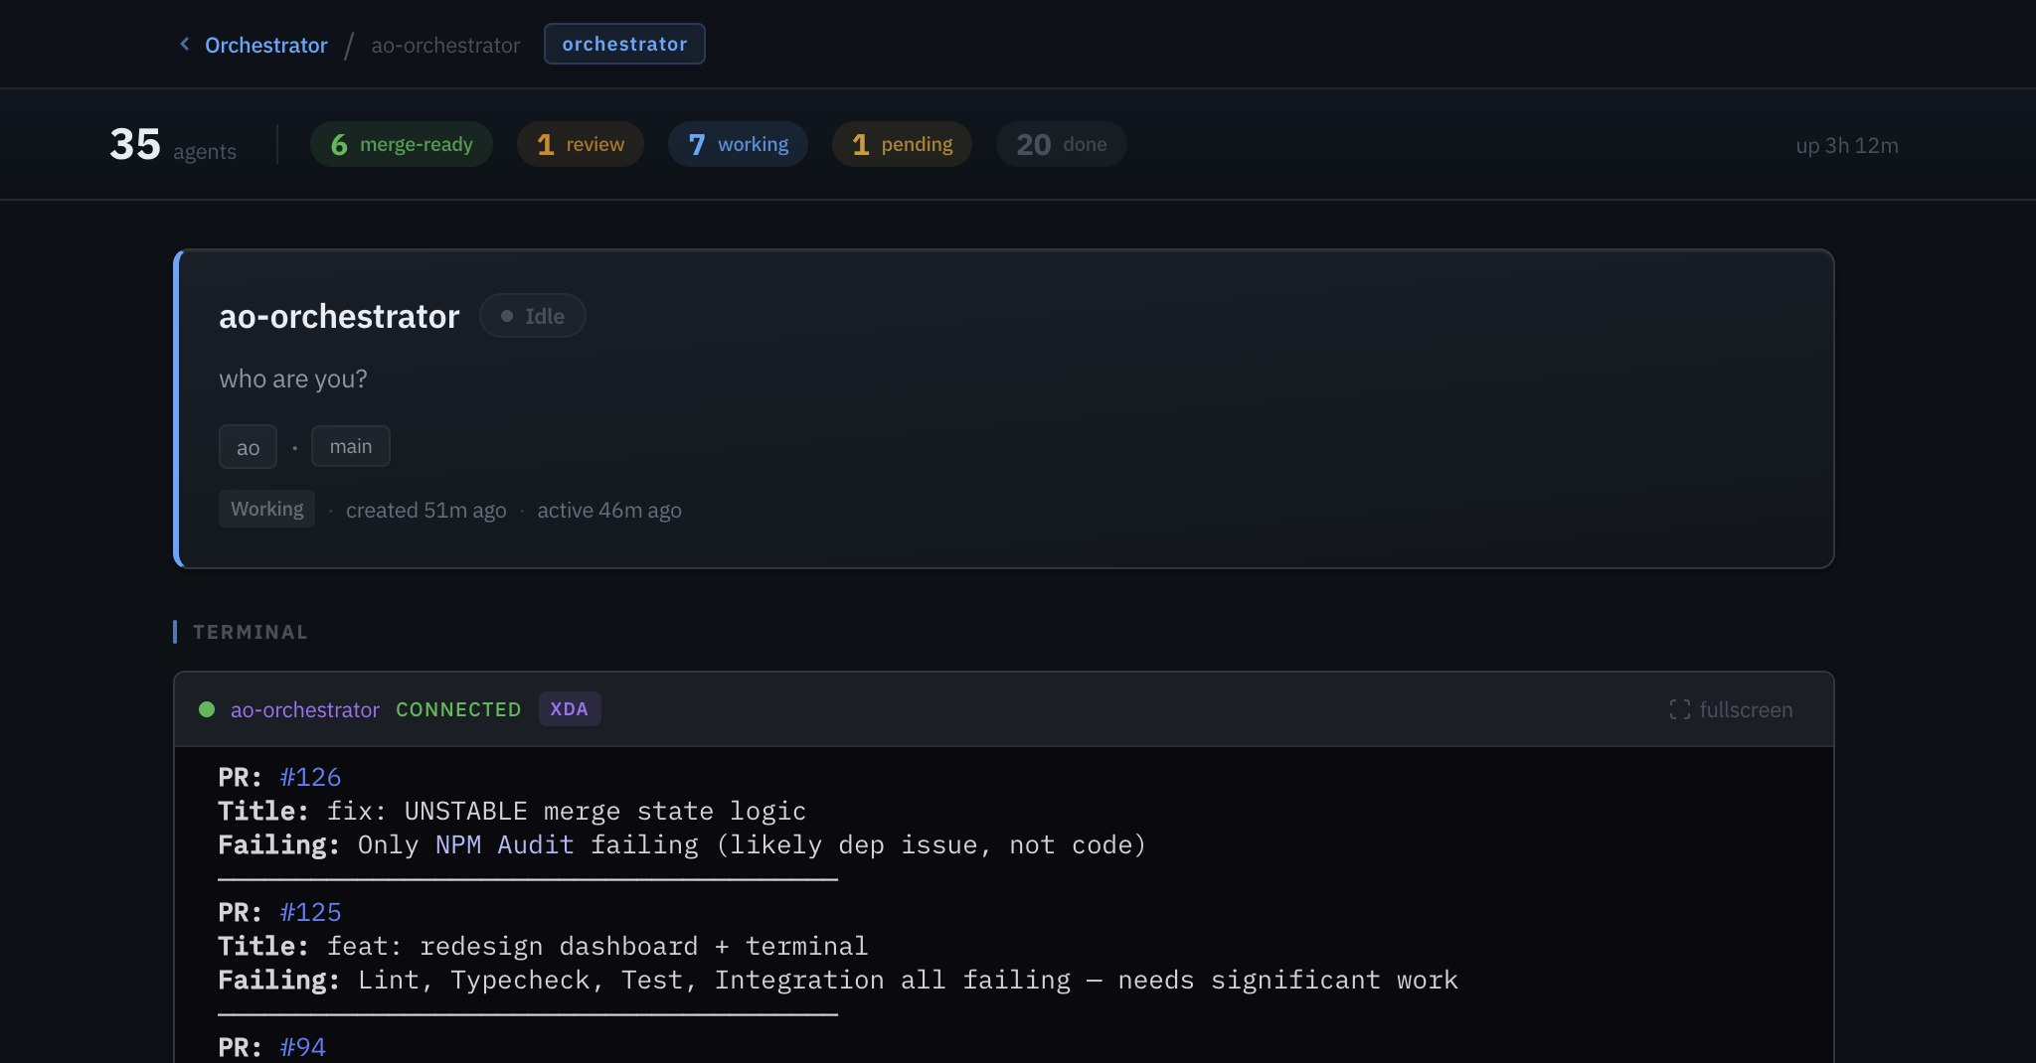Click the back arrow beside Orchestrator
The height and width of the screenshot is (1063, 2036).
coord(183,44)
